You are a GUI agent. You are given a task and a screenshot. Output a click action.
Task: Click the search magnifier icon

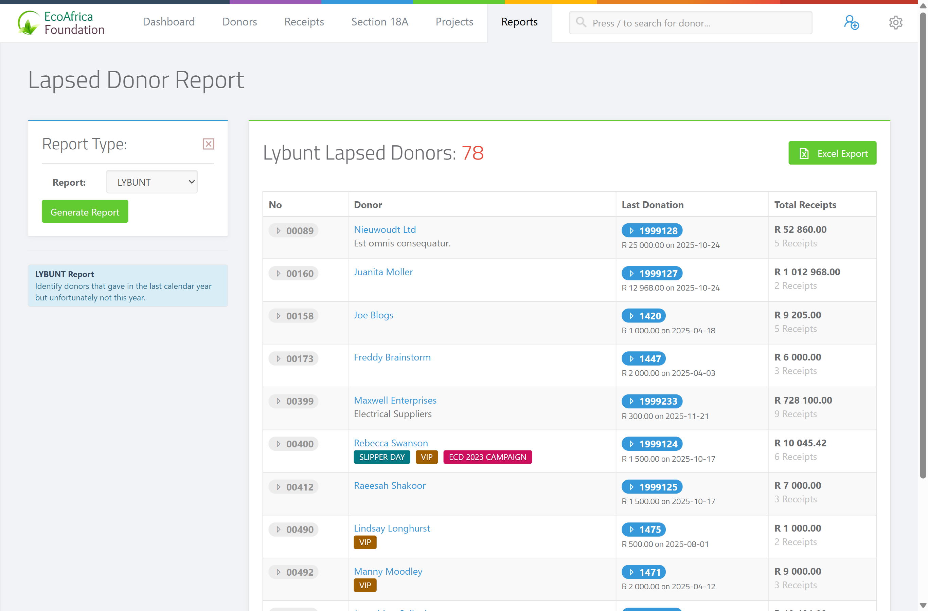(x=581, y=22)
